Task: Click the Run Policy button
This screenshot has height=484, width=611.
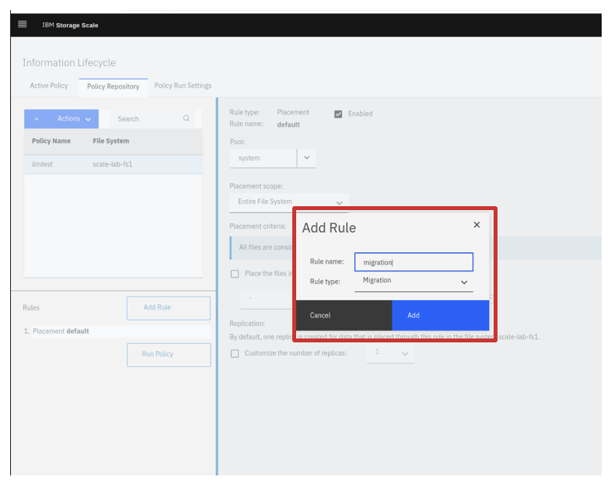Action: point(169,354)
